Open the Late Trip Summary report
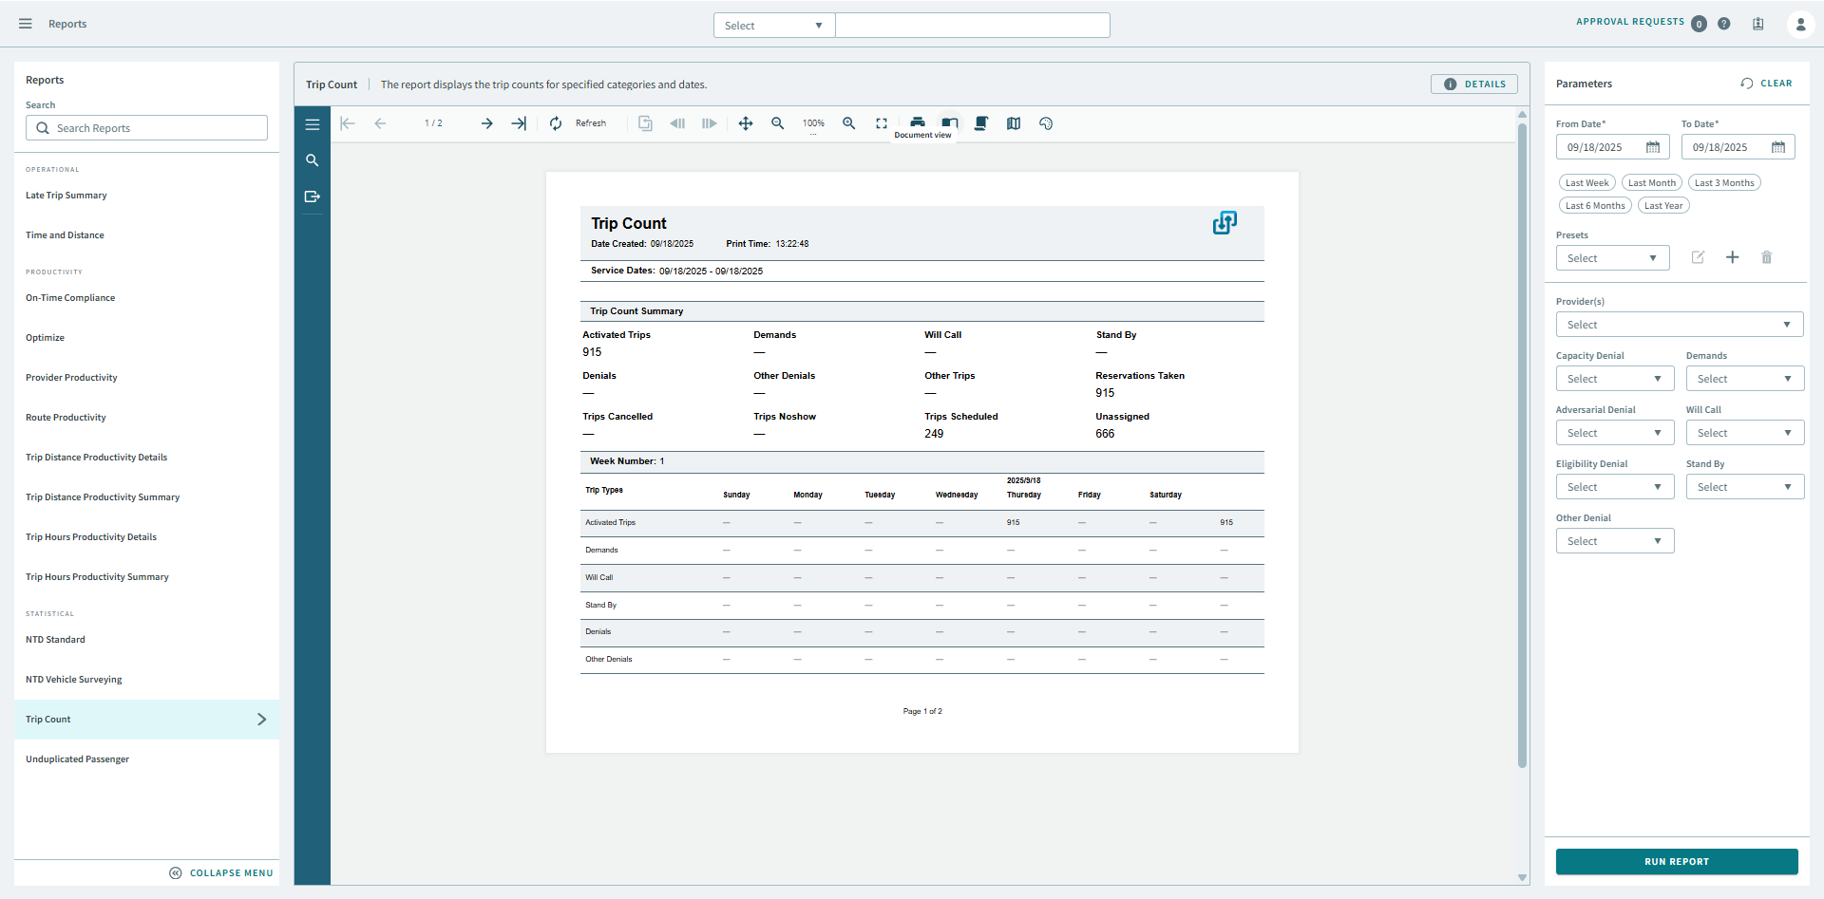 pos(66,196)
